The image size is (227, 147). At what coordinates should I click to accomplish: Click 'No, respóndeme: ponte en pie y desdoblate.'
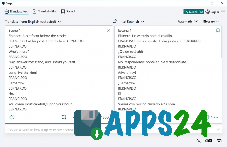coord(152,62)
